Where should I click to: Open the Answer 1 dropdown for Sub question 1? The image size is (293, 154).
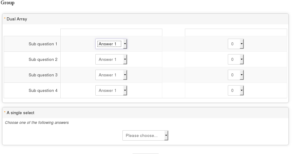111,44
